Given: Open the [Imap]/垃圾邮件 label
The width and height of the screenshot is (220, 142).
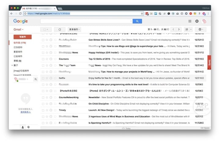Looking at the screenshot, I should [21, 71].
